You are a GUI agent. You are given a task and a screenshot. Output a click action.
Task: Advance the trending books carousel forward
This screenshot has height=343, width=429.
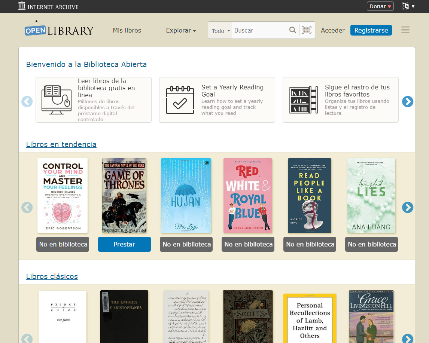point(407,208)
